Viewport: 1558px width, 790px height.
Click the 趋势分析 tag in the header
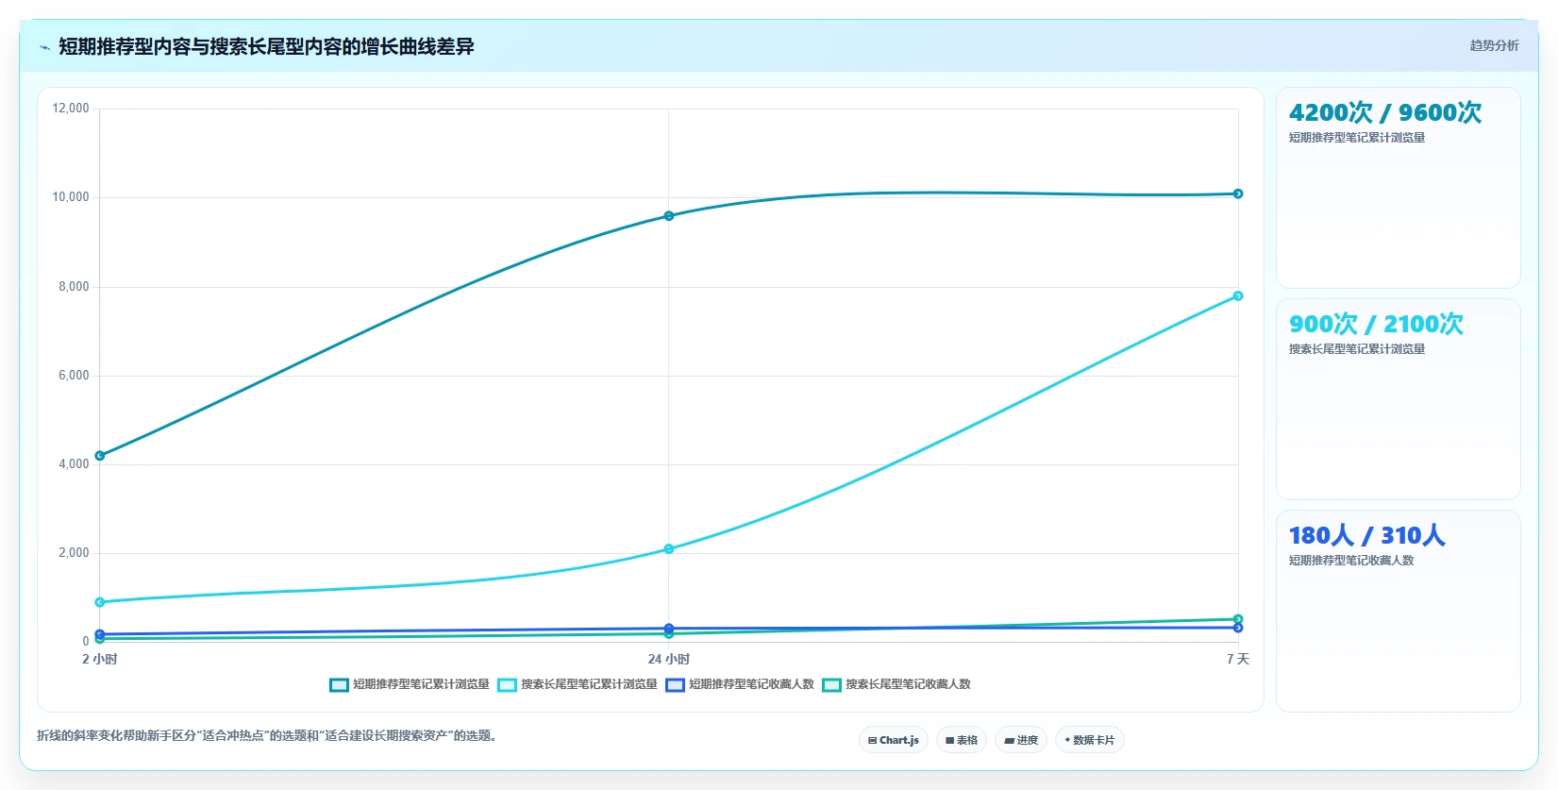1494,45
